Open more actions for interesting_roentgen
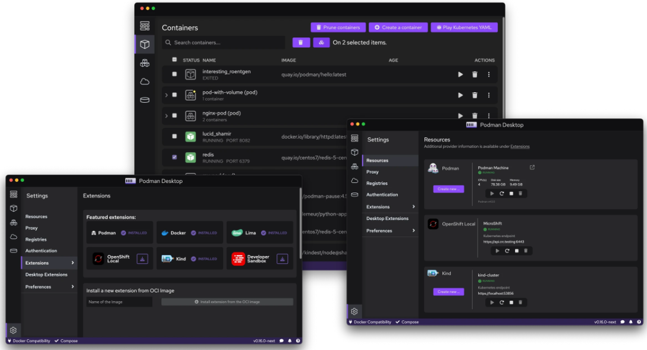Viewport: 647px width, 350px height. (x=489, y=75)
